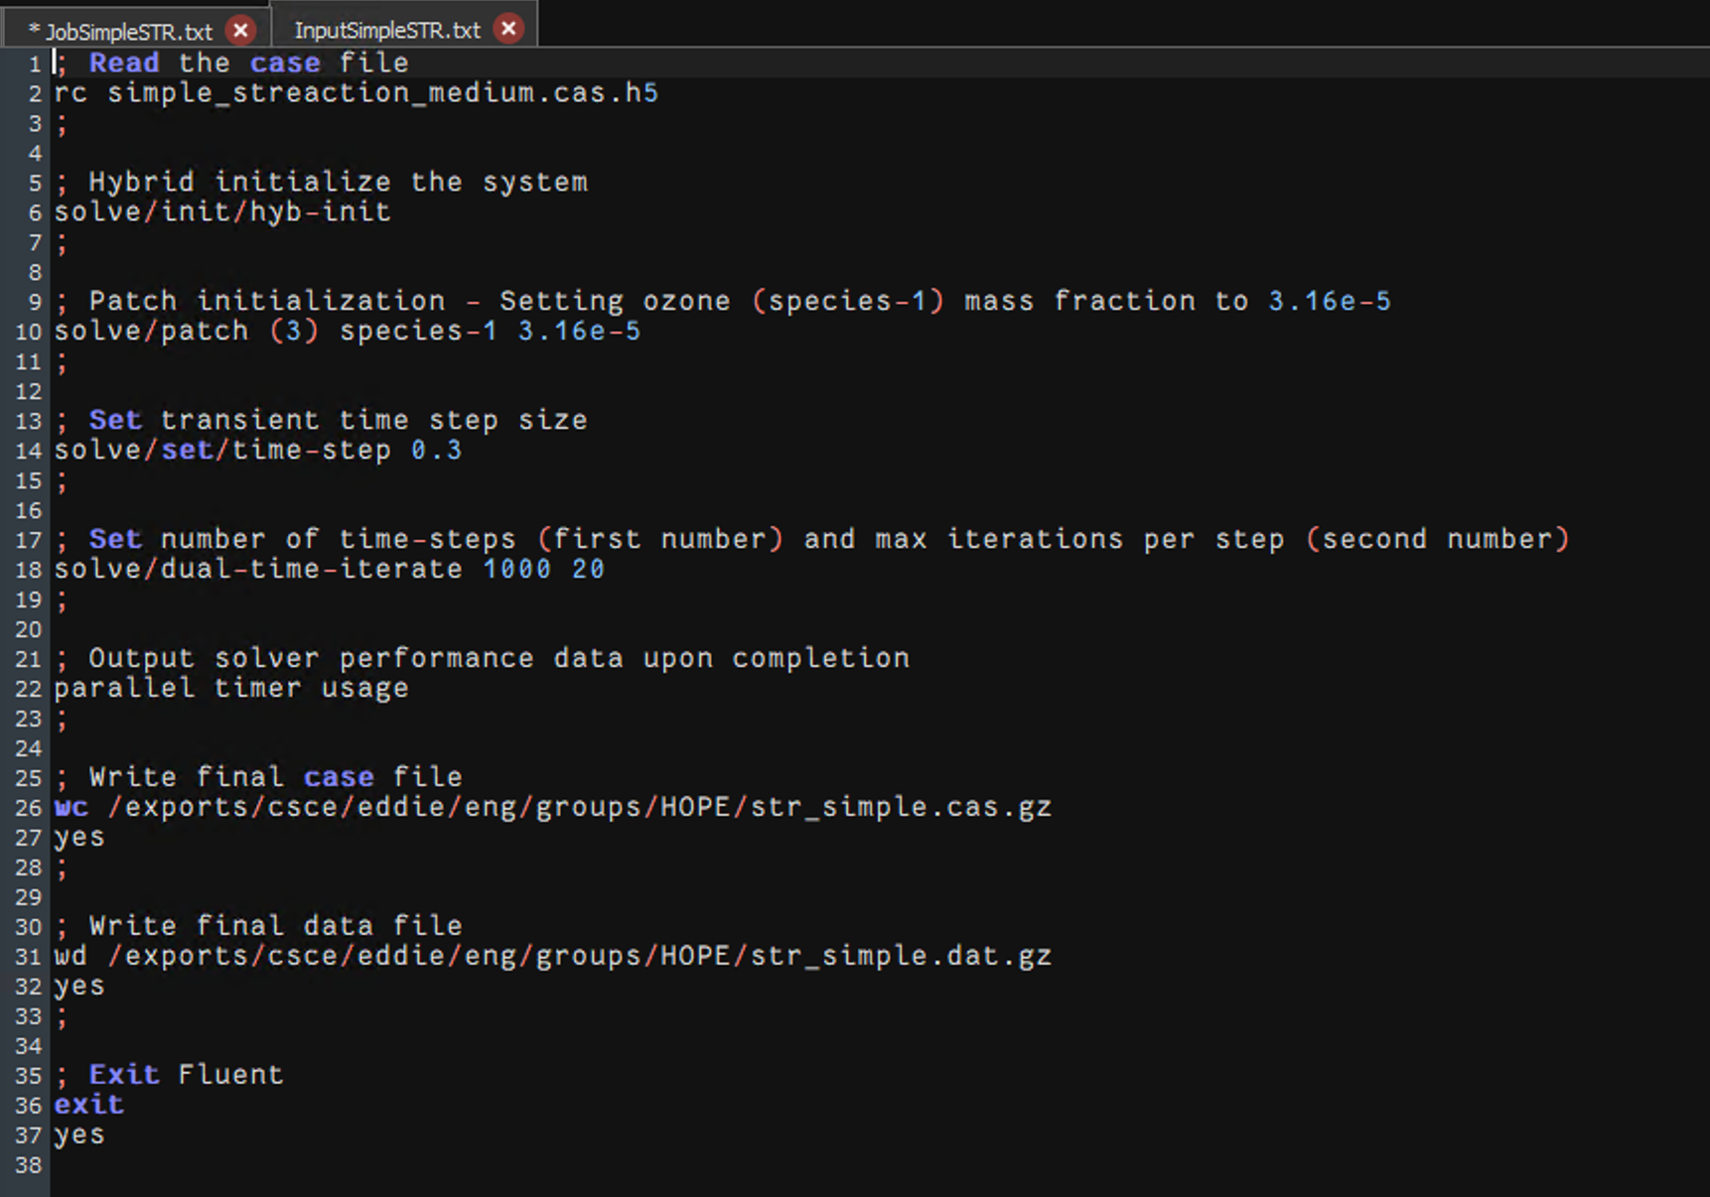Click line number 38 in the gutter
Viewport: 1710px width, 1197px height.
[29, 1166]
